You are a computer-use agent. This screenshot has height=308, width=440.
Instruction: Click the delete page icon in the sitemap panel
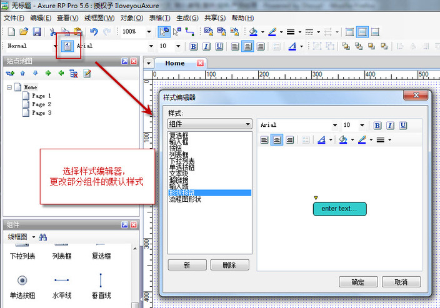pos(74,74)
